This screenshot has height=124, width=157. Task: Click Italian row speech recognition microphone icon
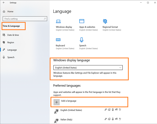113,119
